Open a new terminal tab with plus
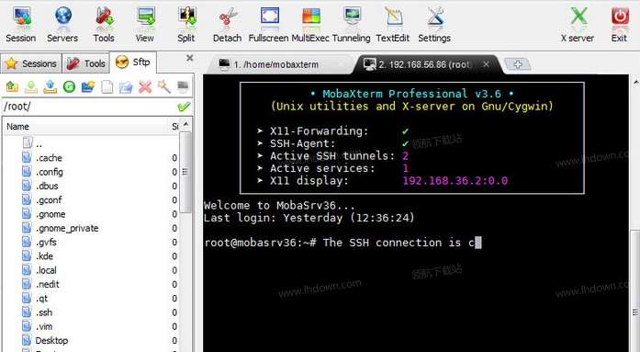 tap(518, 63)
